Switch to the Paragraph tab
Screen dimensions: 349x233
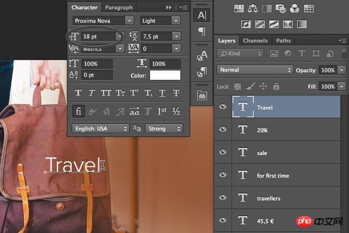119,8
